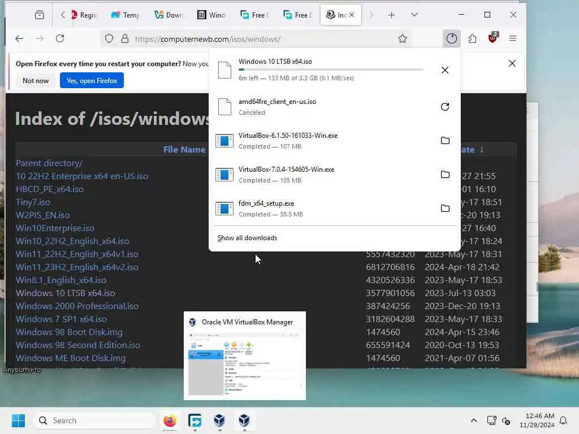The image size is (579, 434).
Task: Open a new tab with the plus button
Action: point(391,15)
